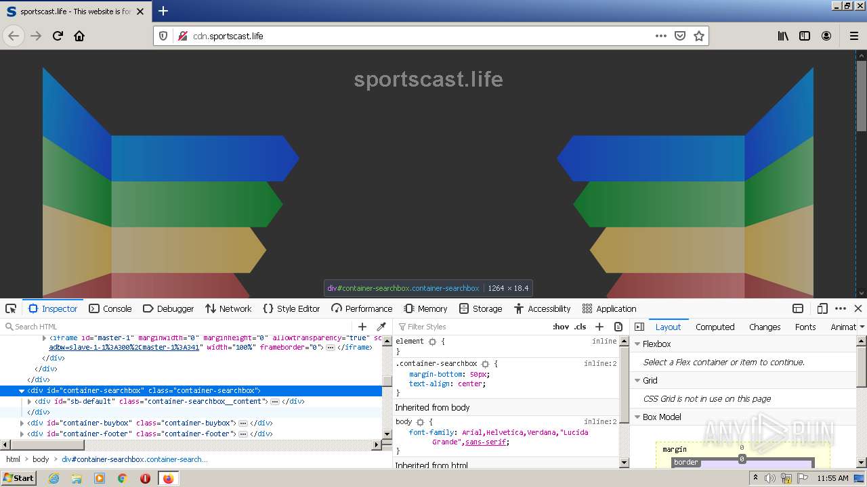Show the sidebars button
Screen dimensions: 867x487
805,36
